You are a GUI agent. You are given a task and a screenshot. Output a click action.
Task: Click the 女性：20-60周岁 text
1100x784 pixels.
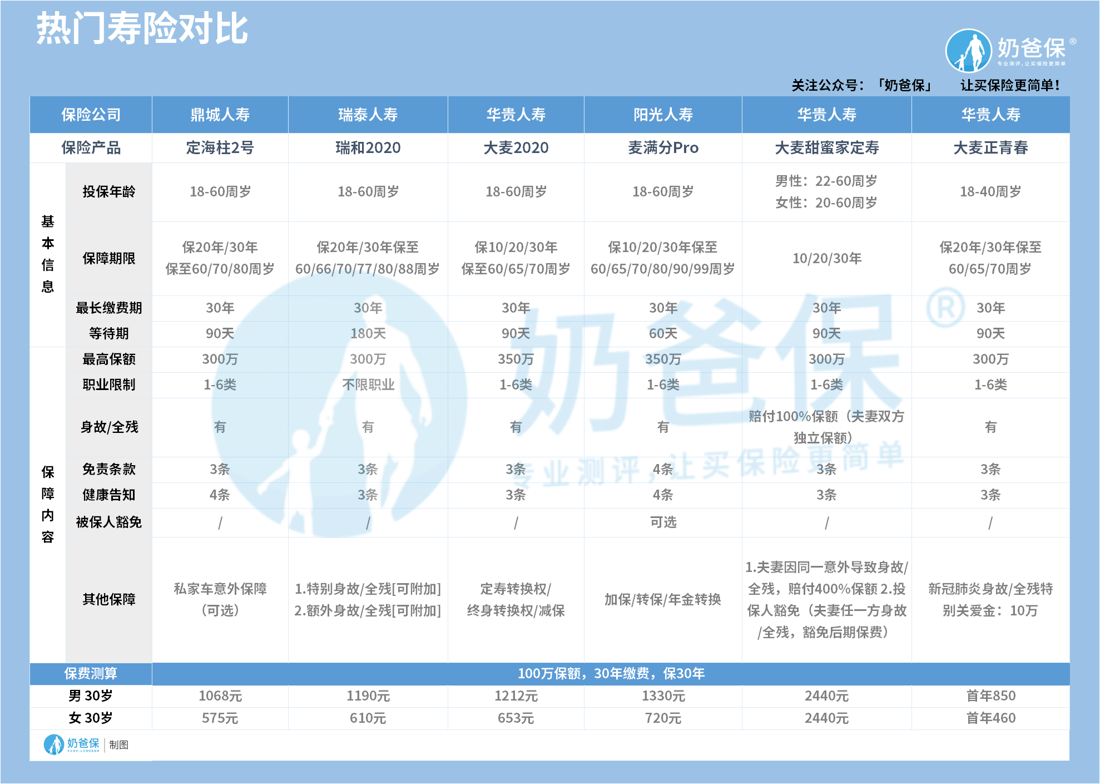[x=826, y=203]
